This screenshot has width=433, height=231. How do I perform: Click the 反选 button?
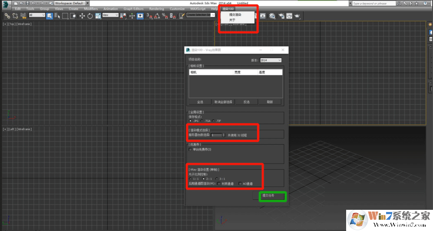[247, 102]
